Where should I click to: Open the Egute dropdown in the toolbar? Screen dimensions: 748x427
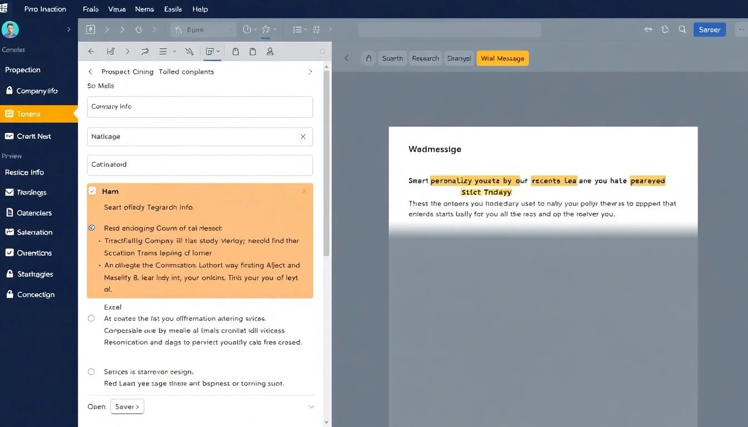pyautogui.click(x=203, y=30)
